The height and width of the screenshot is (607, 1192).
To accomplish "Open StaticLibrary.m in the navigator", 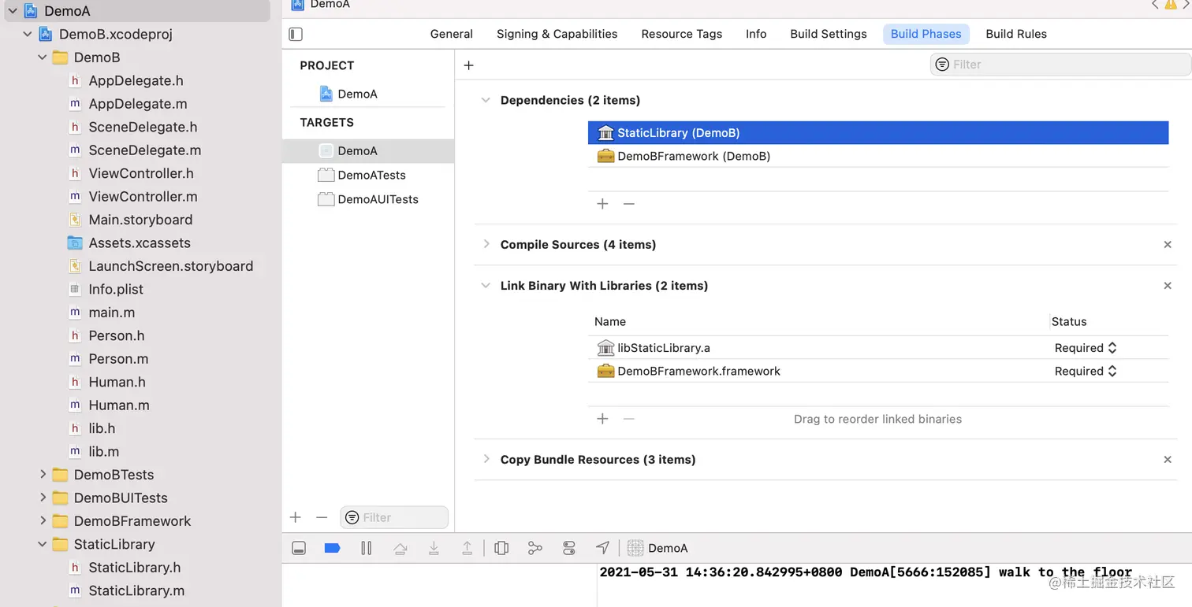I will click(x=137, y=590).
